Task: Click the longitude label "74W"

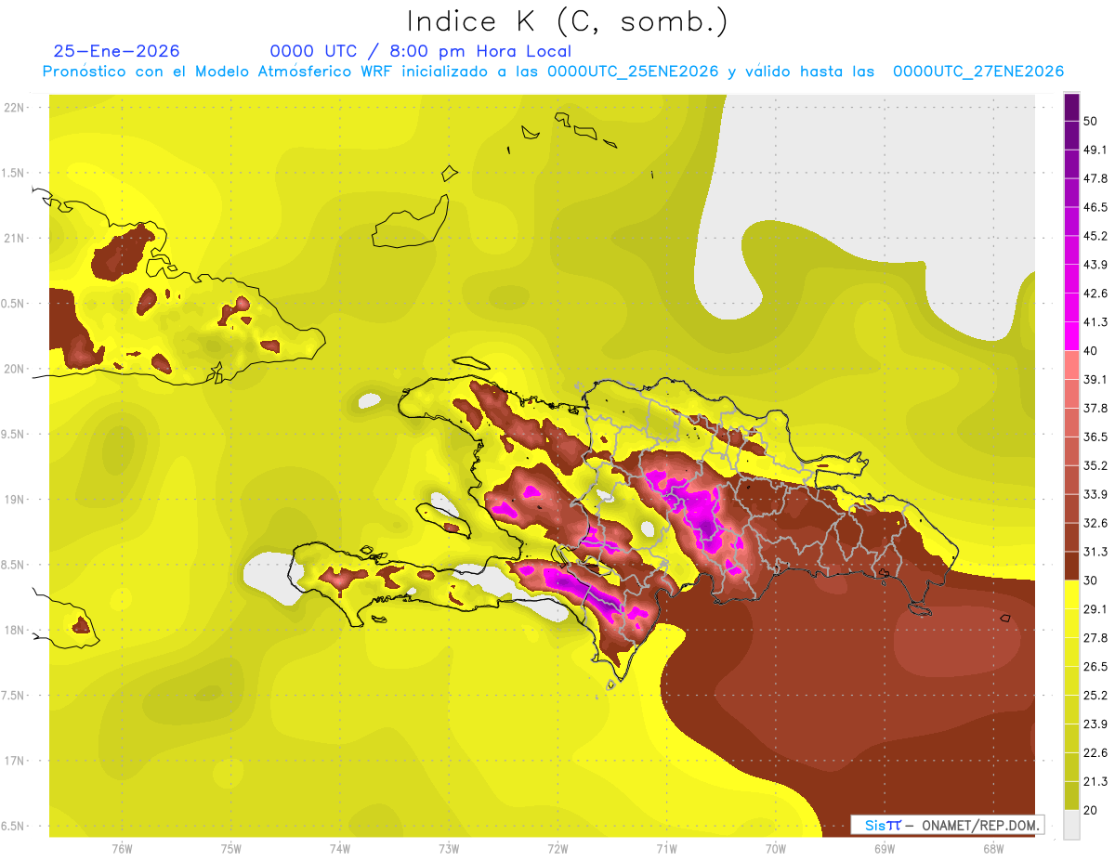Action: point(340,848)
